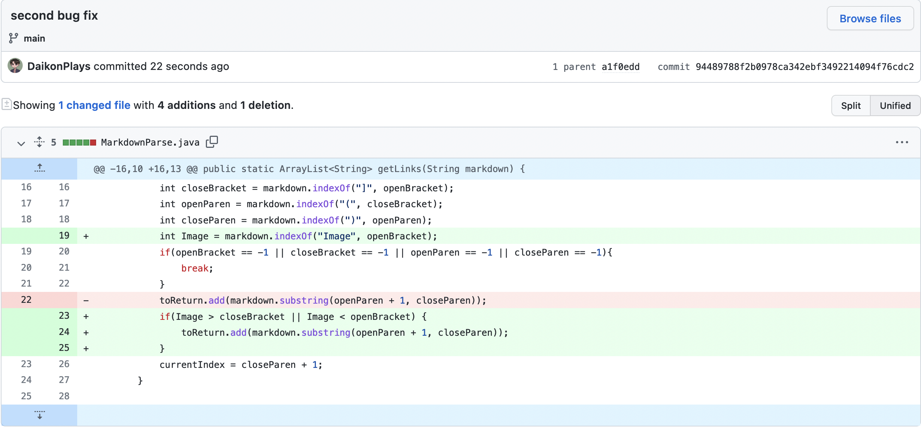Open the 1 changed file link
Screen dimensions: 921x428
tap(94, 105)
